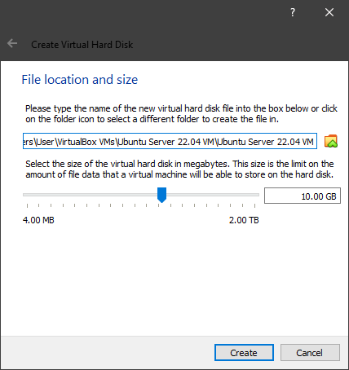
Task: Open the help question mark icon
Action: (x=293, y=12)
